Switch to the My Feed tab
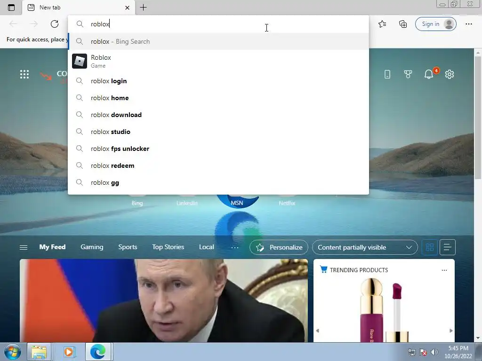 click(x=52, y=247)
